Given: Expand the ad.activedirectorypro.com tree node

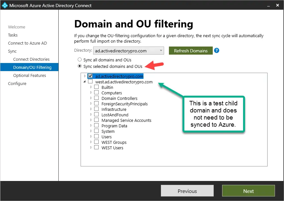Looking at the screenshot, I should tap(85, 76).
